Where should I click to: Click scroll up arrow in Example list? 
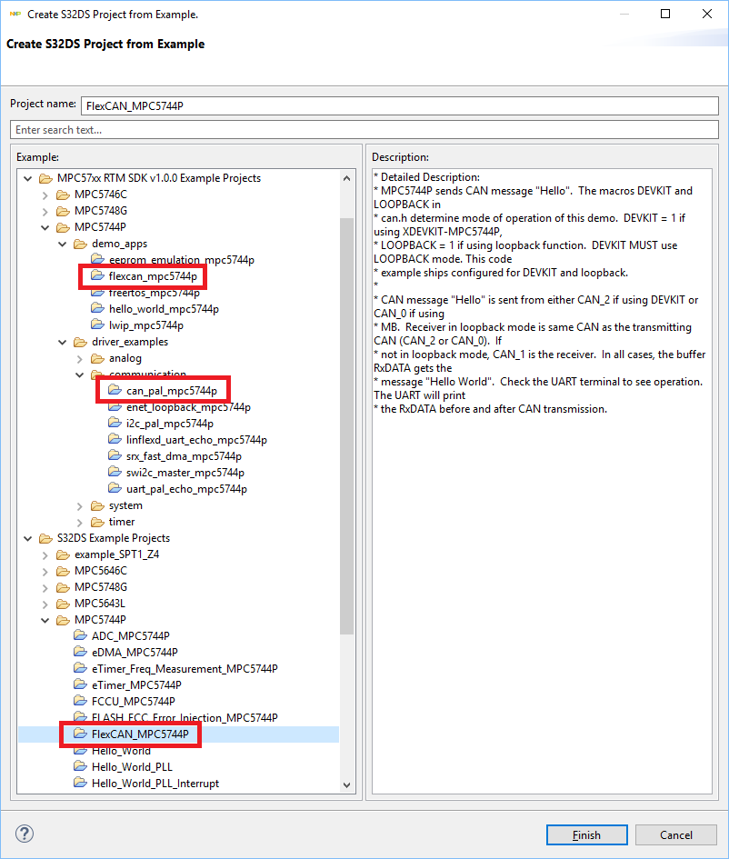tap(346, 178)
